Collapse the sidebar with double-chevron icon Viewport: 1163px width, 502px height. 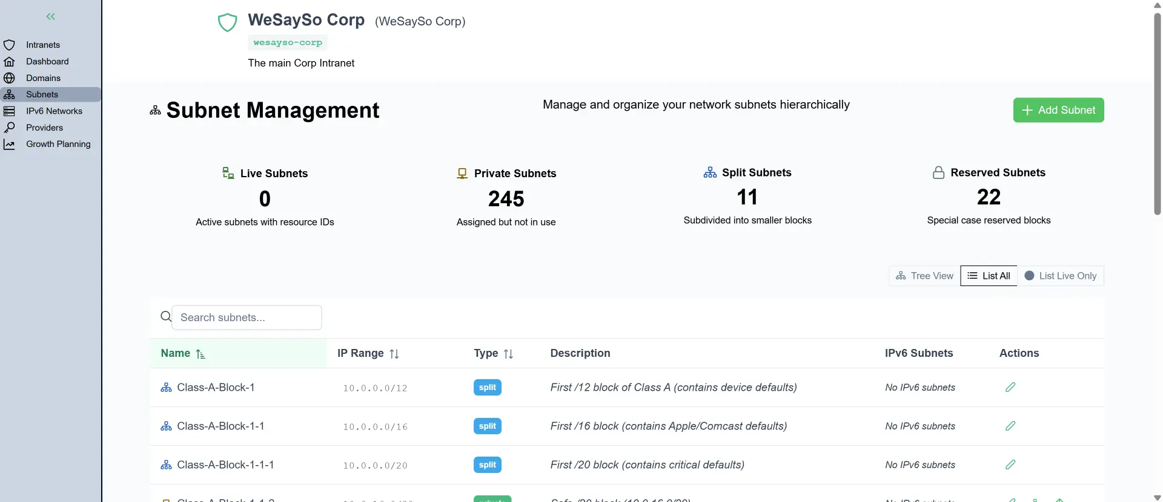[x=51, y=17]
